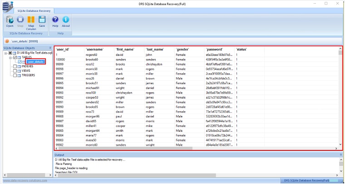Click the info icon beside user_details count

pos(7,41)
